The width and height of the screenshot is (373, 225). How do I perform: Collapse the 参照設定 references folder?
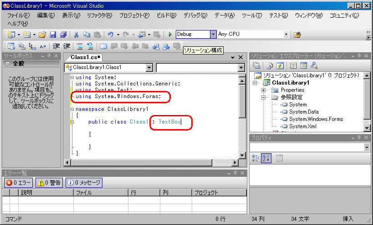264,97
